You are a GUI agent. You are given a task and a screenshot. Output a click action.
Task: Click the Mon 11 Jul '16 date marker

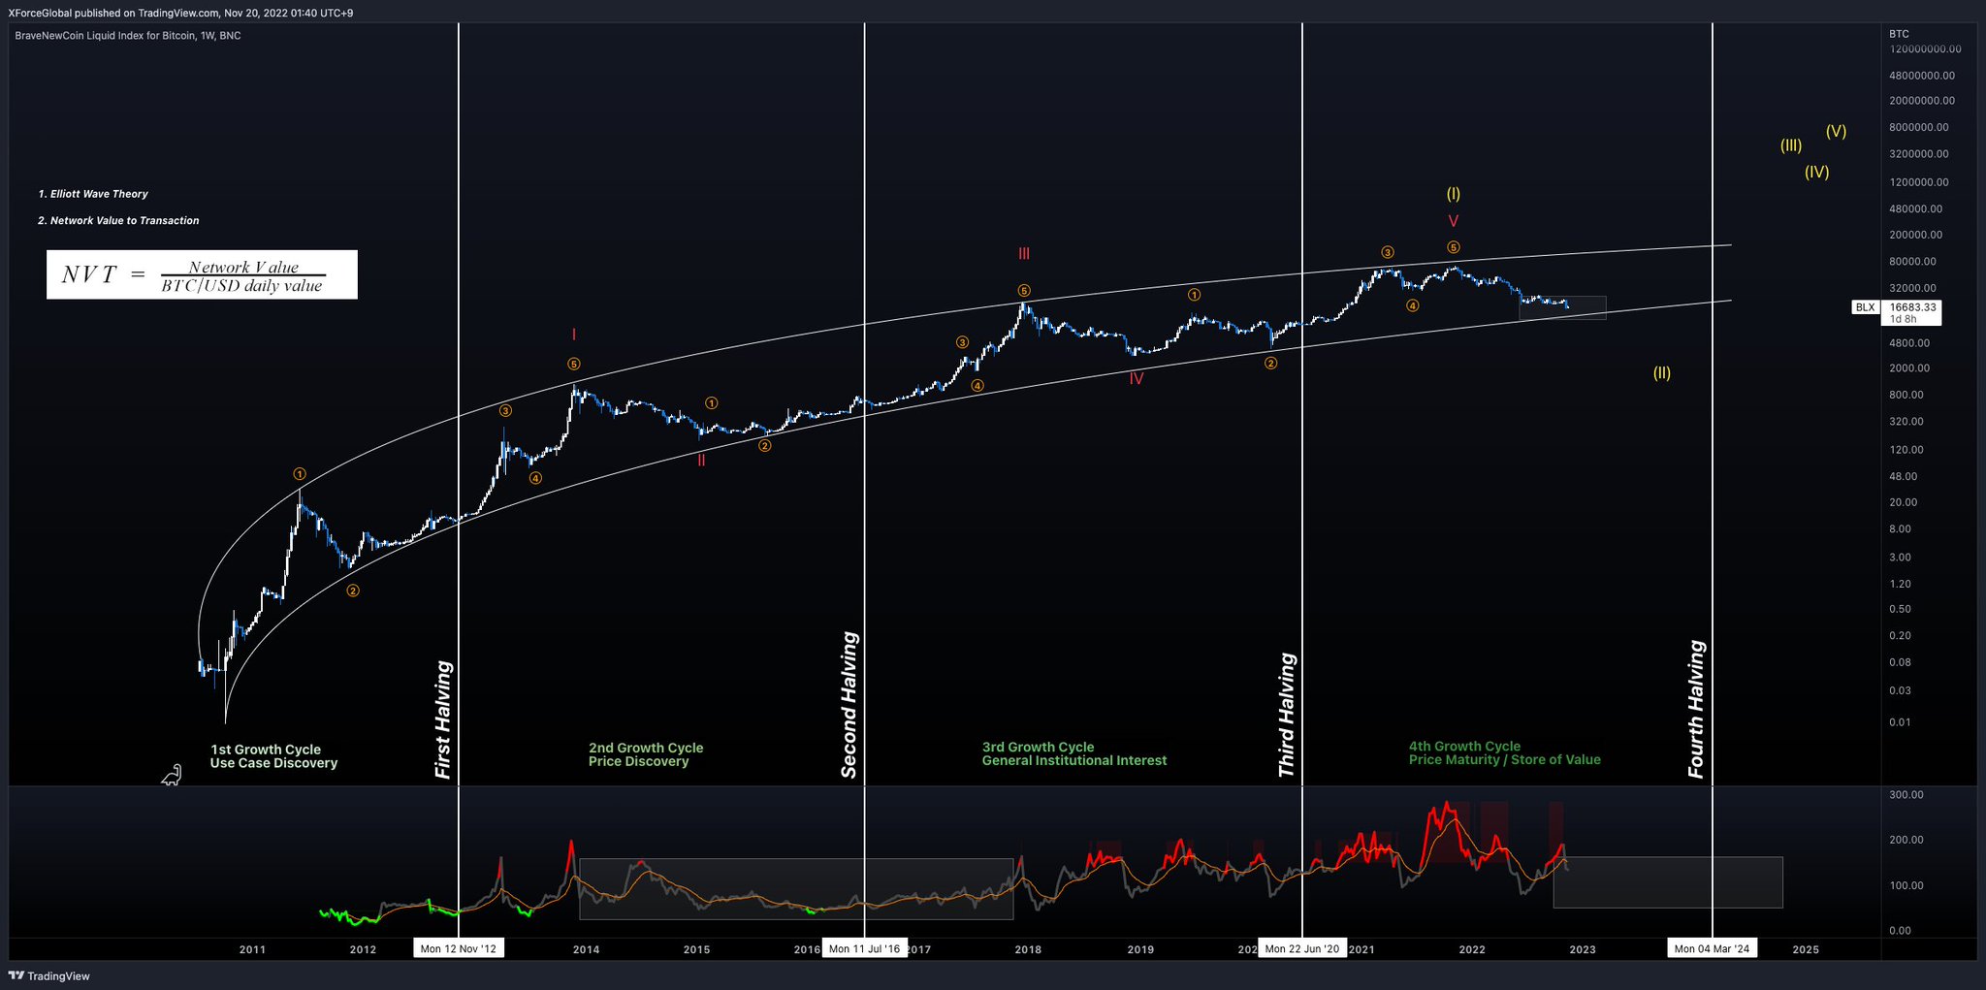point(863,948)
